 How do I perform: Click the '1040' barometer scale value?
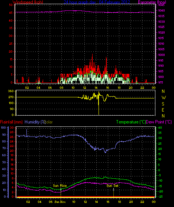[161, 10]
